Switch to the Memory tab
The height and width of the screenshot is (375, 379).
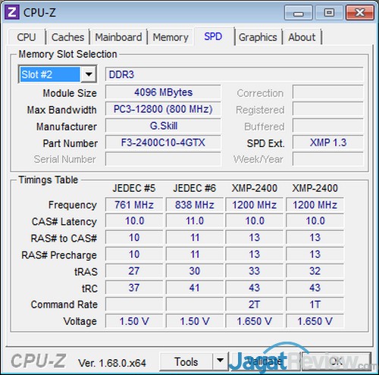point(171,37)
